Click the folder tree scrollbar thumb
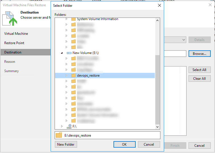Image resolution: width=215 pixels, height=153 pixels. pos(158,90)
